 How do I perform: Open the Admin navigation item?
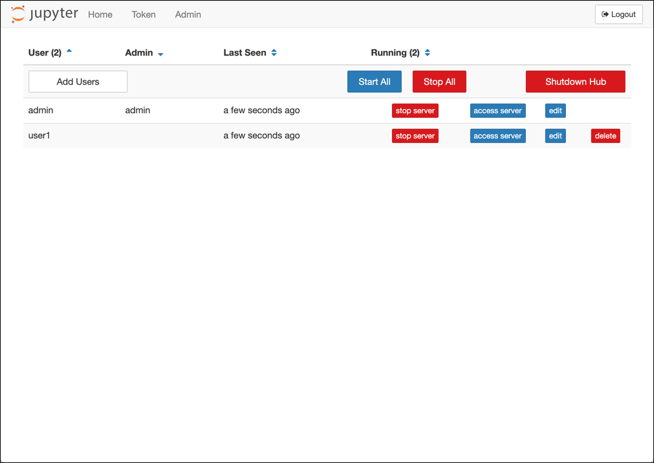[188, 14]
